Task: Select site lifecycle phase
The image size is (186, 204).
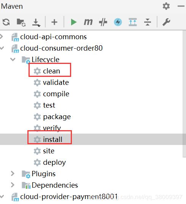Action: (49, 151)
